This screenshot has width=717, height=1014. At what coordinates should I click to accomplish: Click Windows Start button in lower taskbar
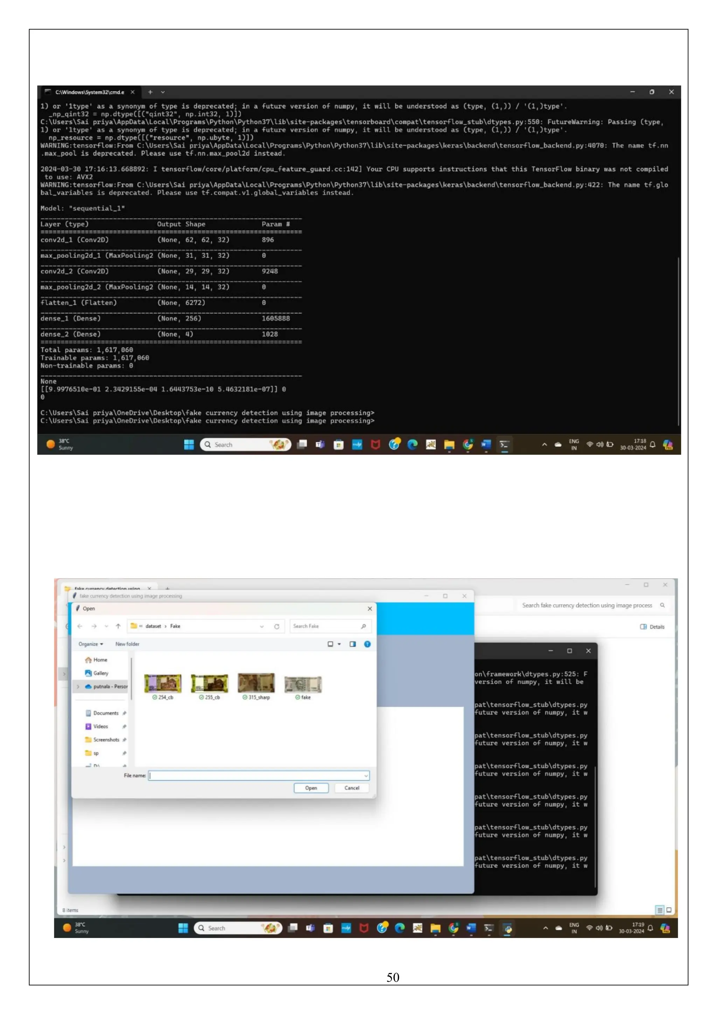(x=183, y=928)
